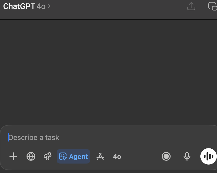Start dictation with microphone icon

pyautogui.click(x=187, y=156)
